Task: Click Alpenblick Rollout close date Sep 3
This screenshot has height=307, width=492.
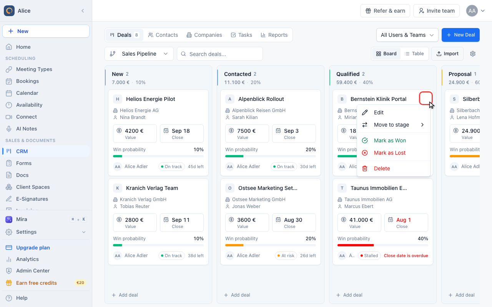Action: (x=294, y=134)
